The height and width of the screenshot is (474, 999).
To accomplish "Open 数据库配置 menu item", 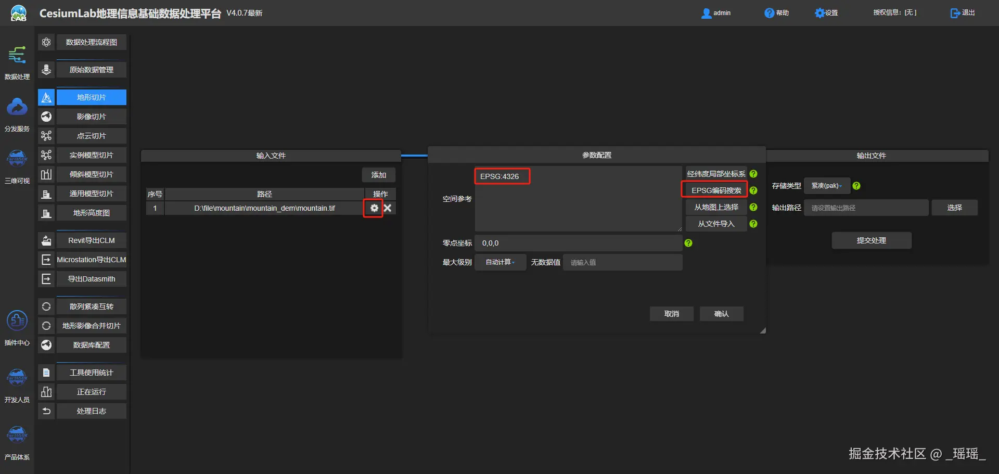I will (92, 345).
